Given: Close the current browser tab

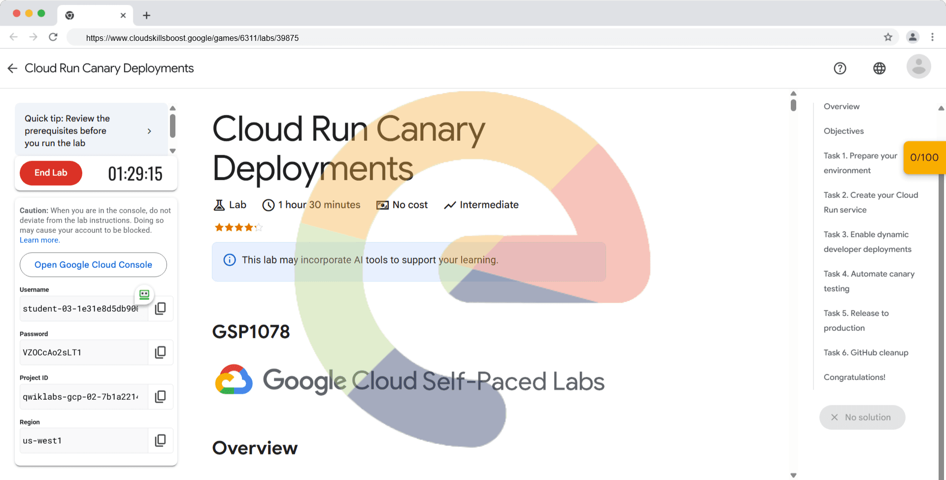Looking at the screenshot, I should pyautogui.click(x=123, y=15).
